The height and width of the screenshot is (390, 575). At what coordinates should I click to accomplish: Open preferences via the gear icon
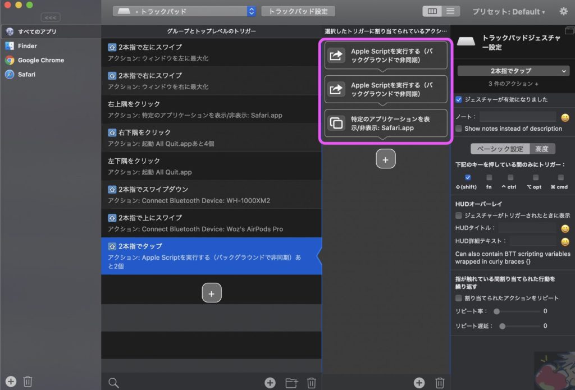pos(564,11)
